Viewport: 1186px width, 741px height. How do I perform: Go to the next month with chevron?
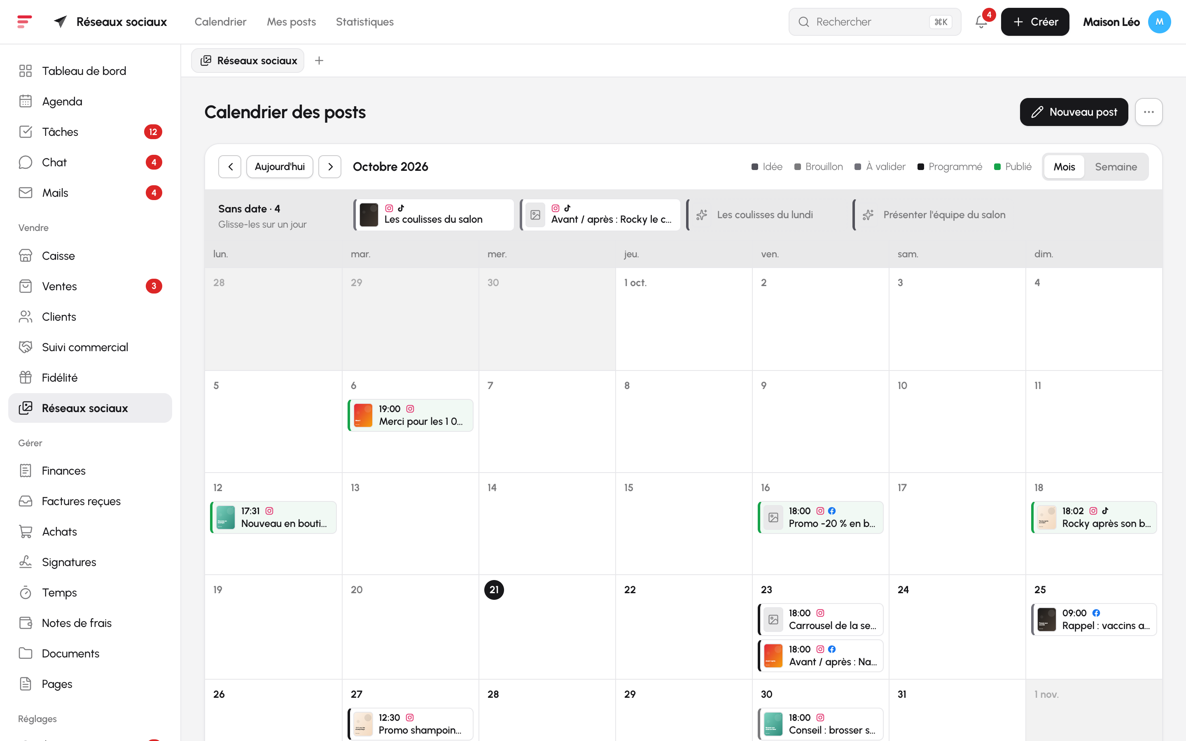[x=330, y=167]
